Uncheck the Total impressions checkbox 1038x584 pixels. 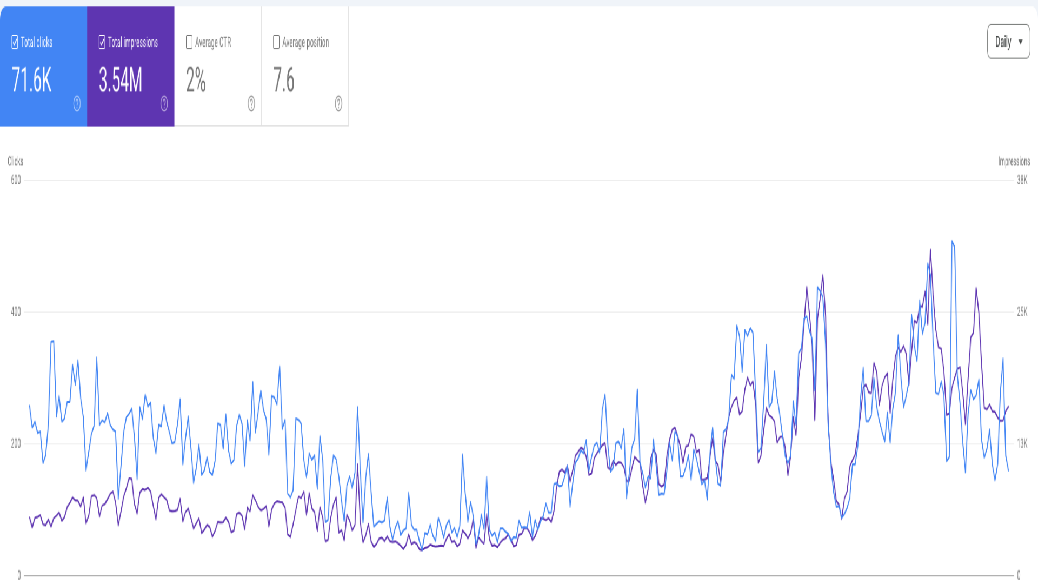point(102,42)
